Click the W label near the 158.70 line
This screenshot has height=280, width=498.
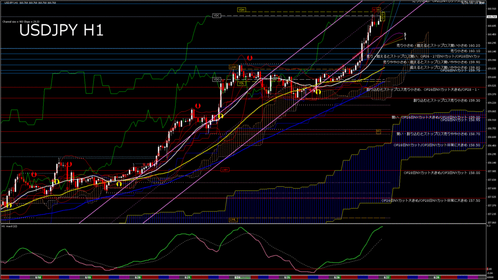[x=378, y=131]
